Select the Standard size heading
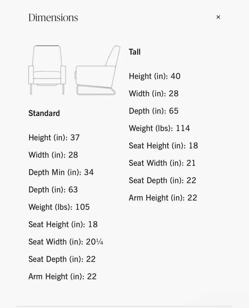This screenshot has width=249, height=308. [44, 113]
